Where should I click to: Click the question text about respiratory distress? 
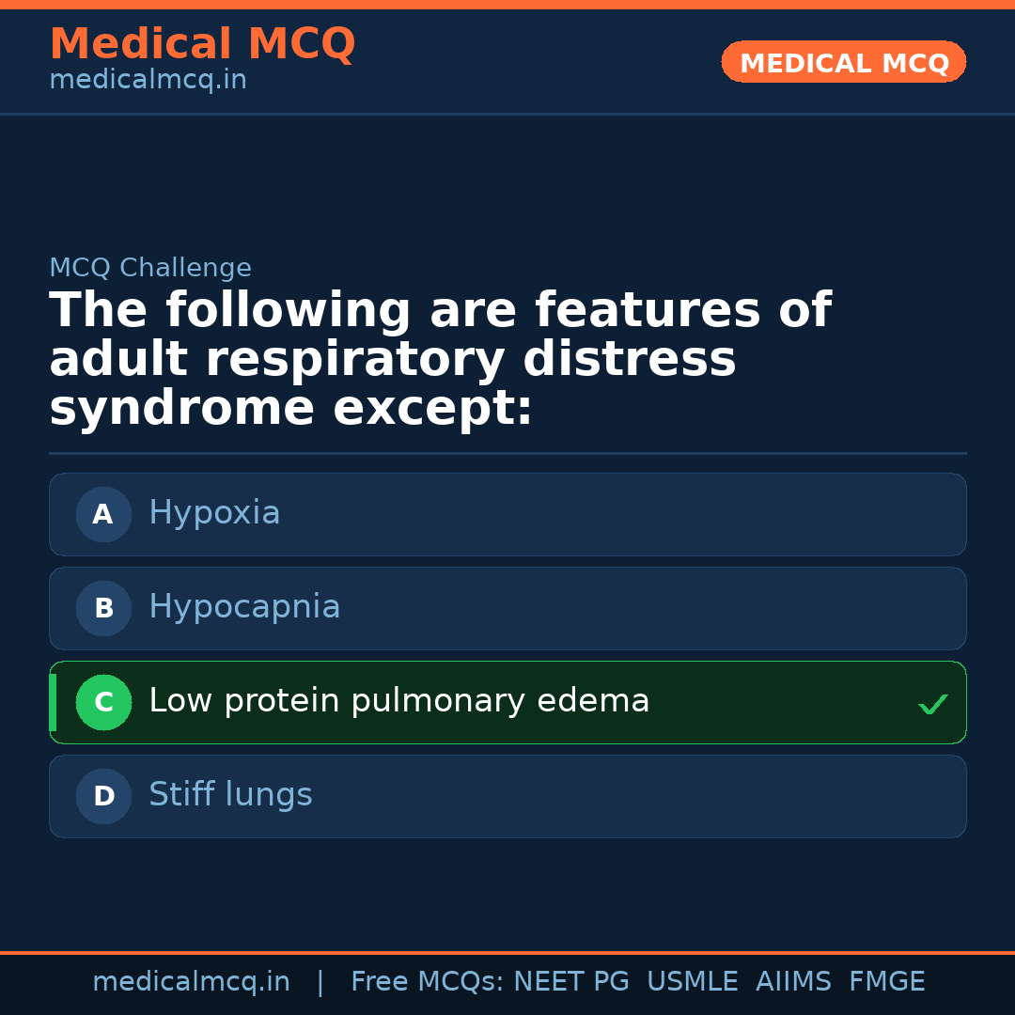click(x=440, y=359)
